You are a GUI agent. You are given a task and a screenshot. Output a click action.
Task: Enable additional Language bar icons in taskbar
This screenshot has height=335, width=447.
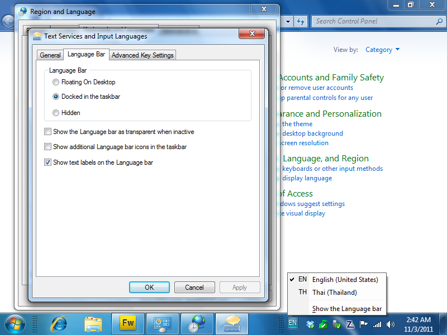(x=116, y=147)
